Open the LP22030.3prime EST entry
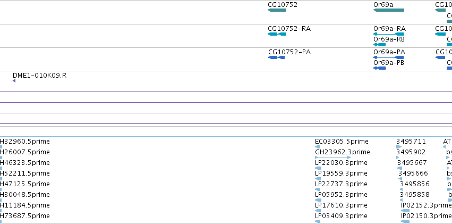The height and width of the screenshot is (224, 452). click(341, 163)
